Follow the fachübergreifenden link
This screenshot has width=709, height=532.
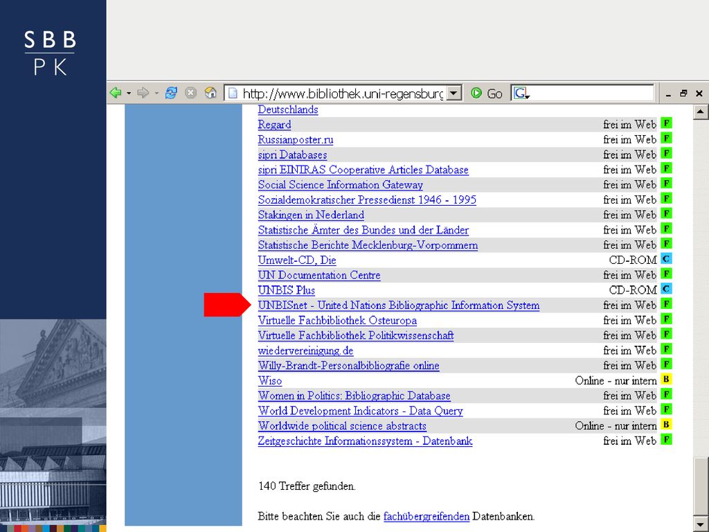[427, 516]
